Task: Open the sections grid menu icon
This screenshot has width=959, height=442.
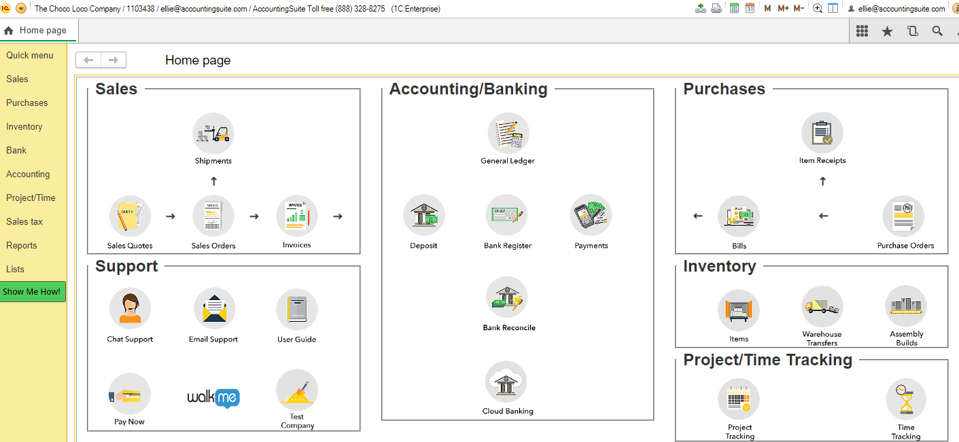Action: point(862,31)
